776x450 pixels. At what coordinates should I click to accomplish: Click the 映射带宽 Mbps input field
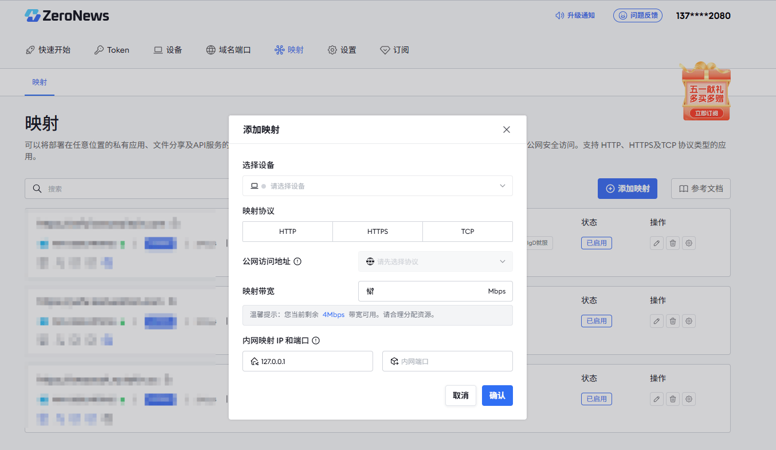[436, 291]
